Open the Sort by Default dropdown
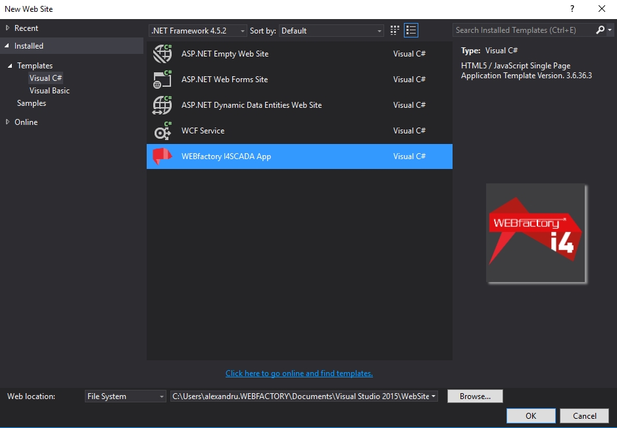The height and width of the screenshot is (428, 617). 332,31
